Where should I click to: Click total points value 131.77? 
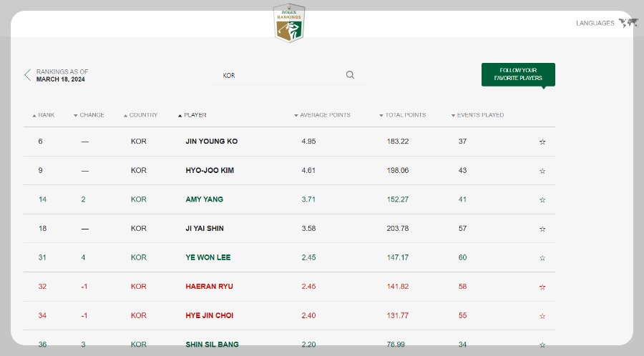pos(398,316)
